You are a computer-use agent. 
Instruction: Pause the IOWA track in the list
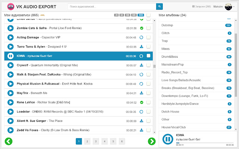click(x=10, y=56)
